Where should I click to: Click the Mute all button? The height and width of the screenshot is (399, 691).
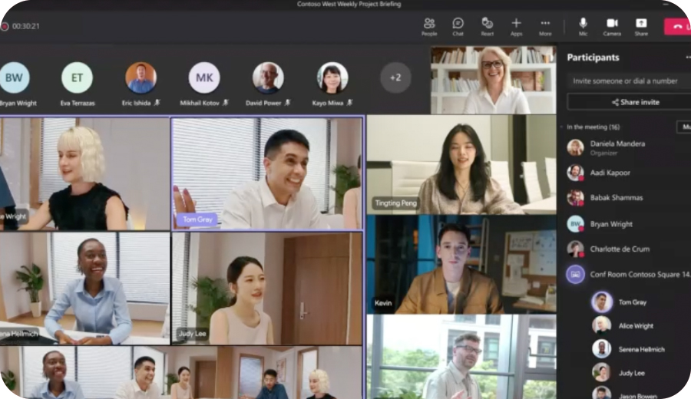(683, 127)
